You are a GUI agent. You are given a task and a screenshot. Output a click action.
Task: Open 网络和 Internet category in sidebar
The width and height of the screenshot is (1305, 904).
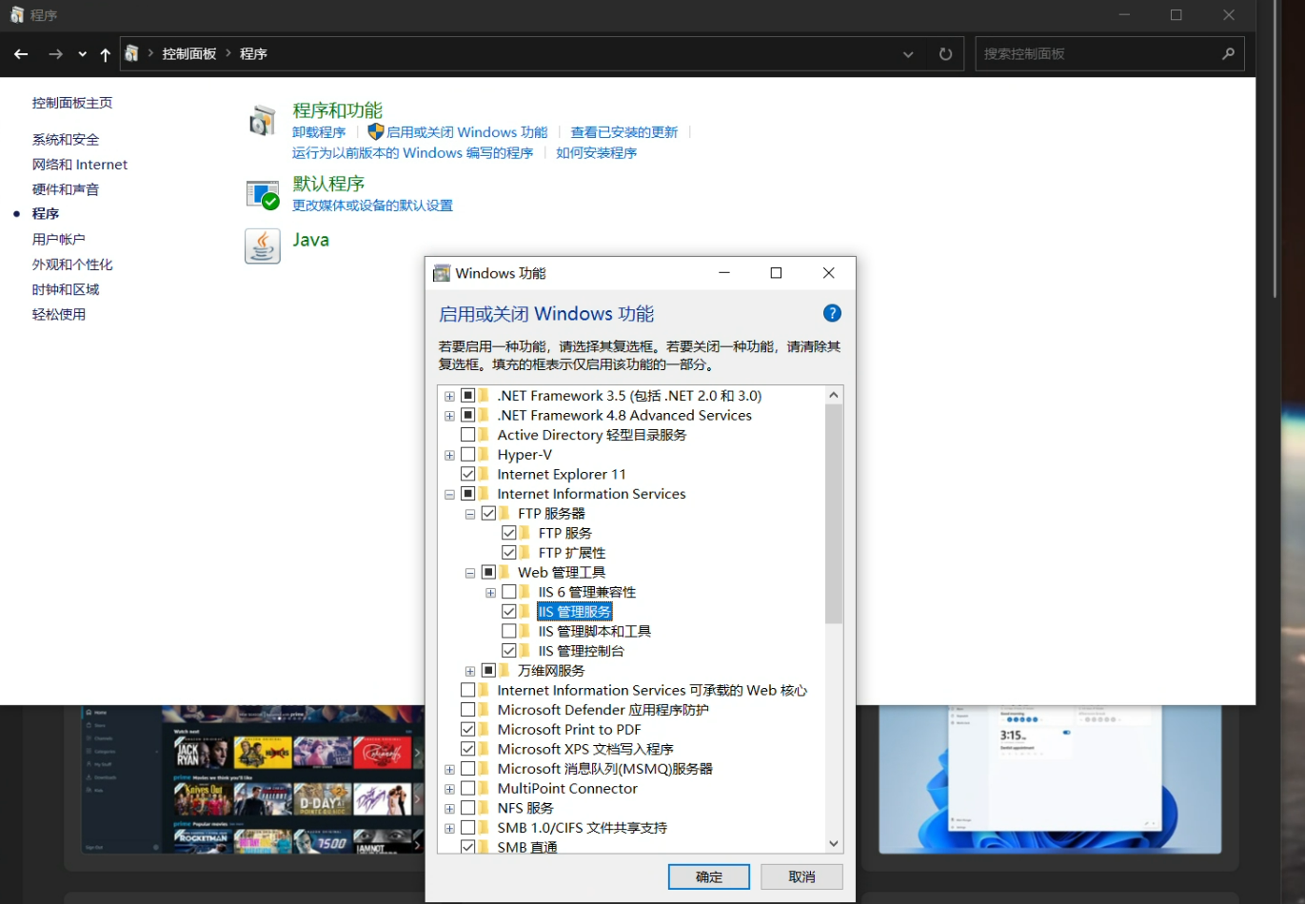coord(80,165)
